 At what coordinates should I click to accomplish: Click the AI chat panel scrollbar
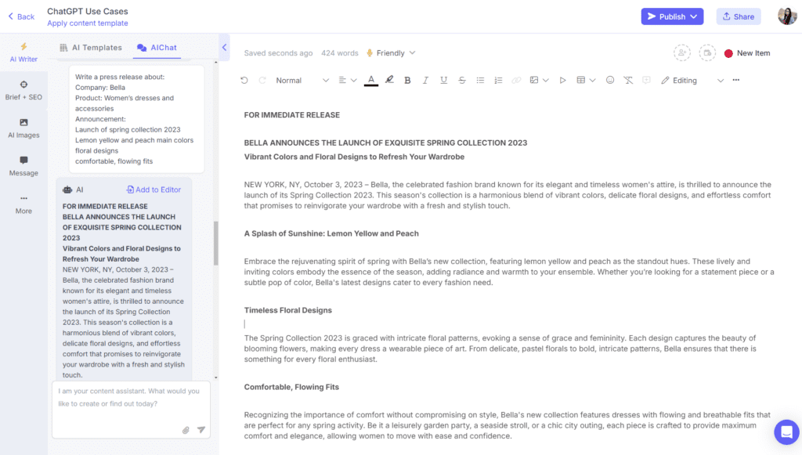216,244
